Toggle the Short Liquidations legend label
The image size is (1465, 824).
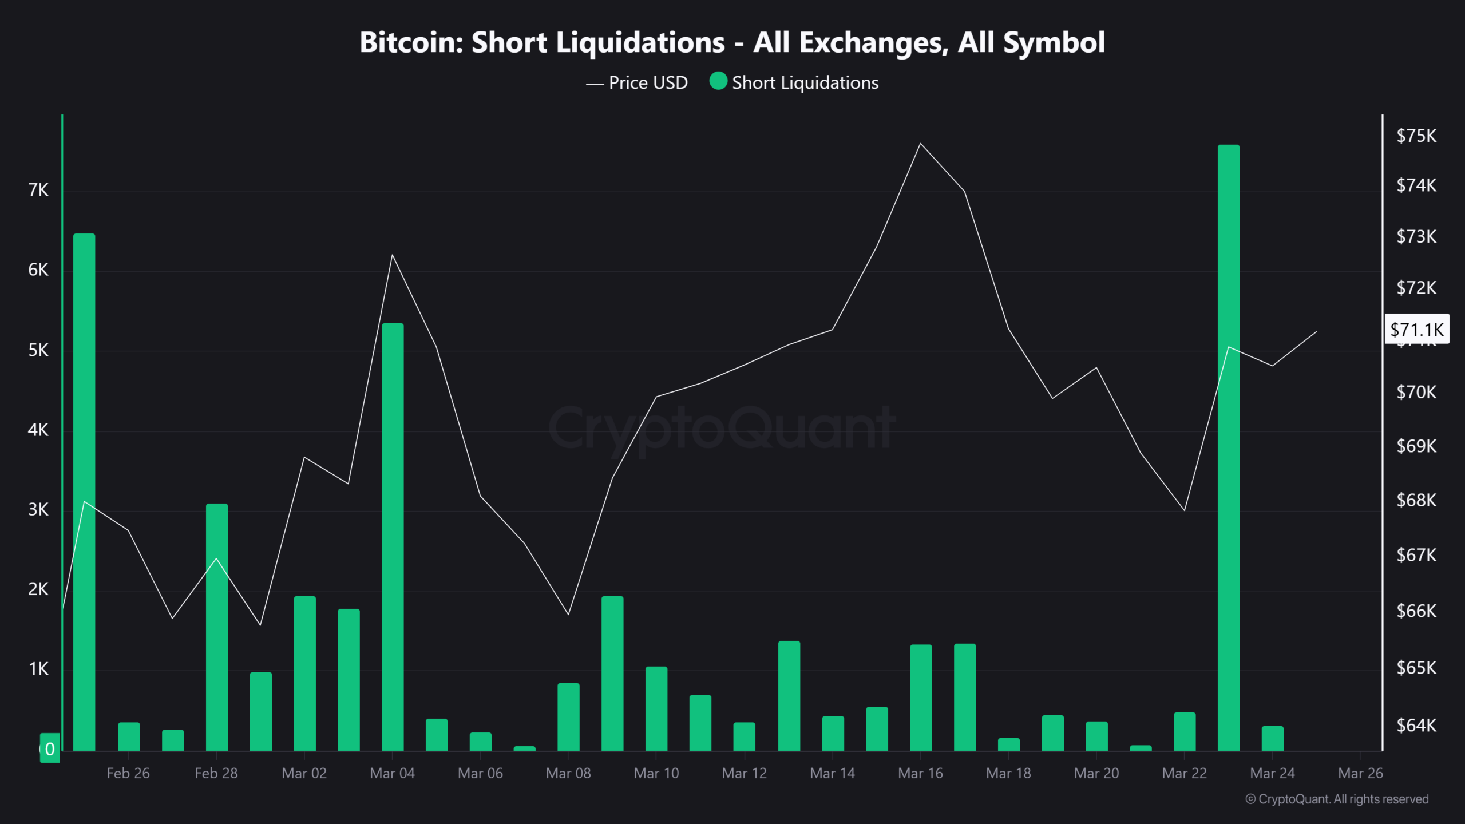point(805,83)
